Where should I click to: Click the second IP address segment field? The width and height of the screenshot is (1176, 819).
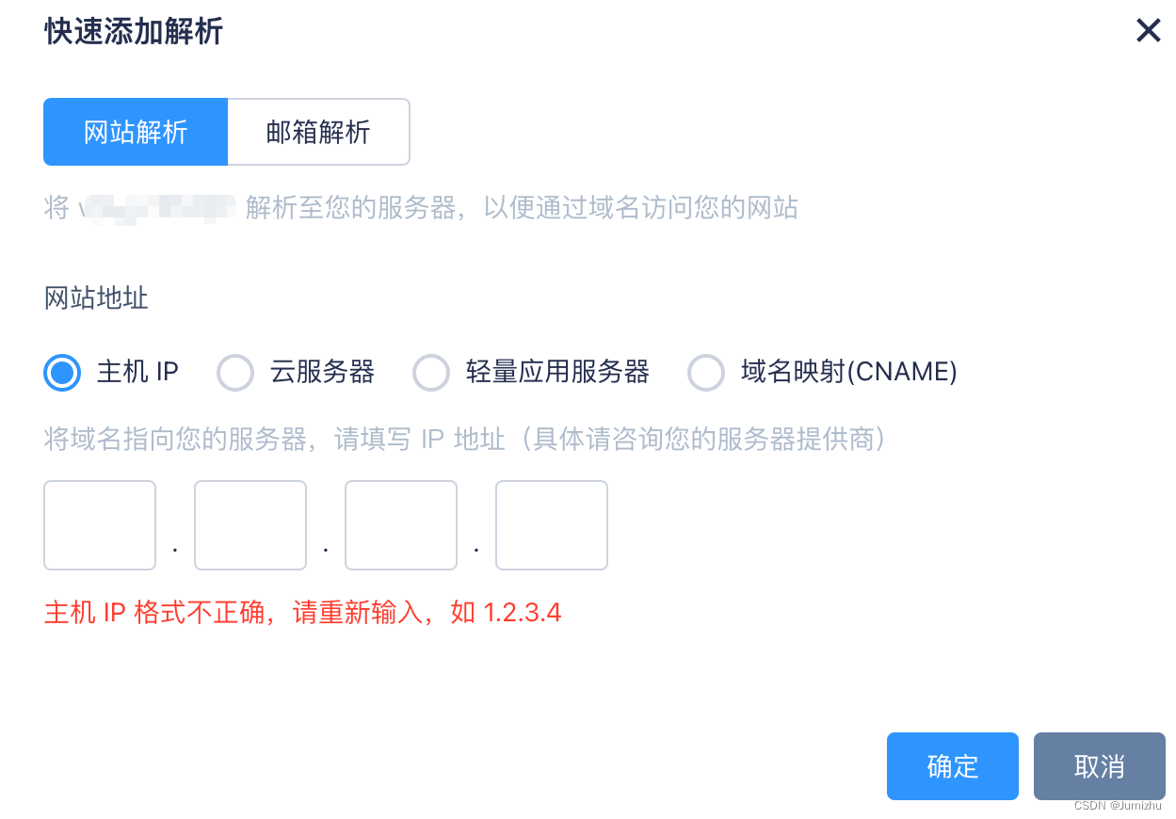click(x=250, y=524)
